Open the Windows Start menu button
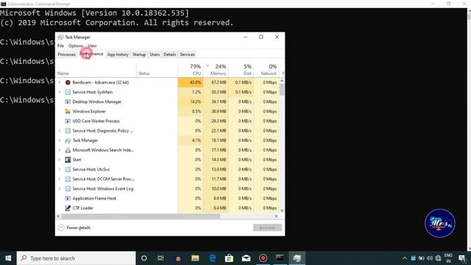This screenshot has height=265, width=471. coord(8,258)
